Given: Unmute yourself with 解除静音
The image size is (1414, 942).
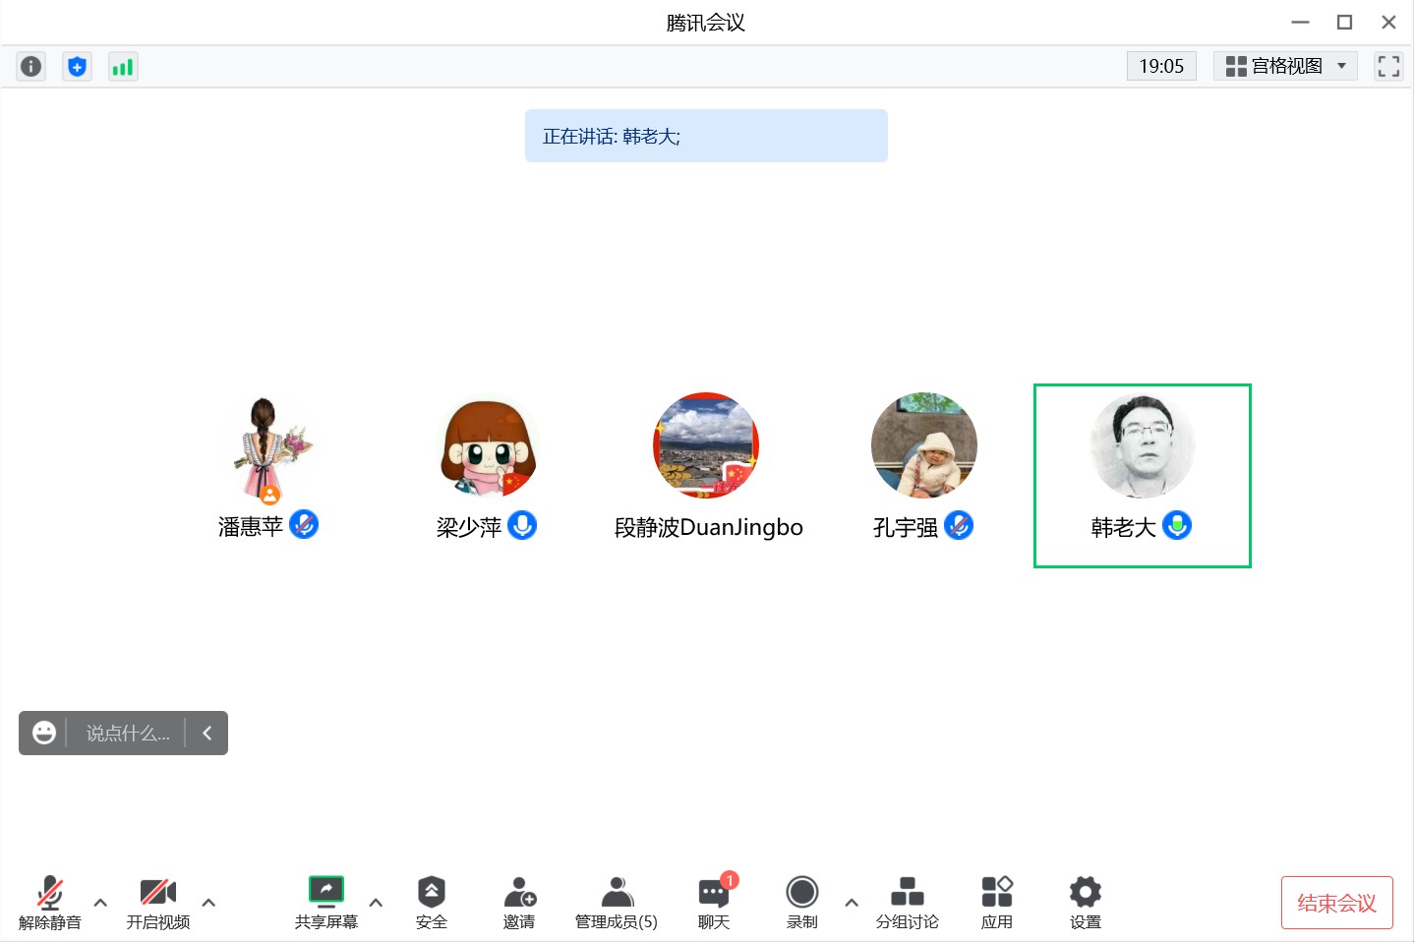Looking at the screenshot, I should pos(49,902).
